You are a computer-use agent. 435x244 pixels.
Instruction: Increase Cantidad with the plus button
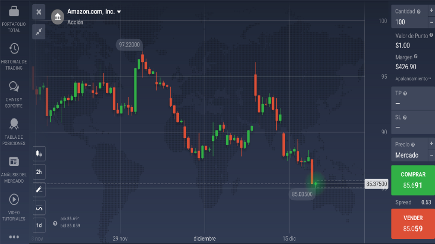pos(431,11)
